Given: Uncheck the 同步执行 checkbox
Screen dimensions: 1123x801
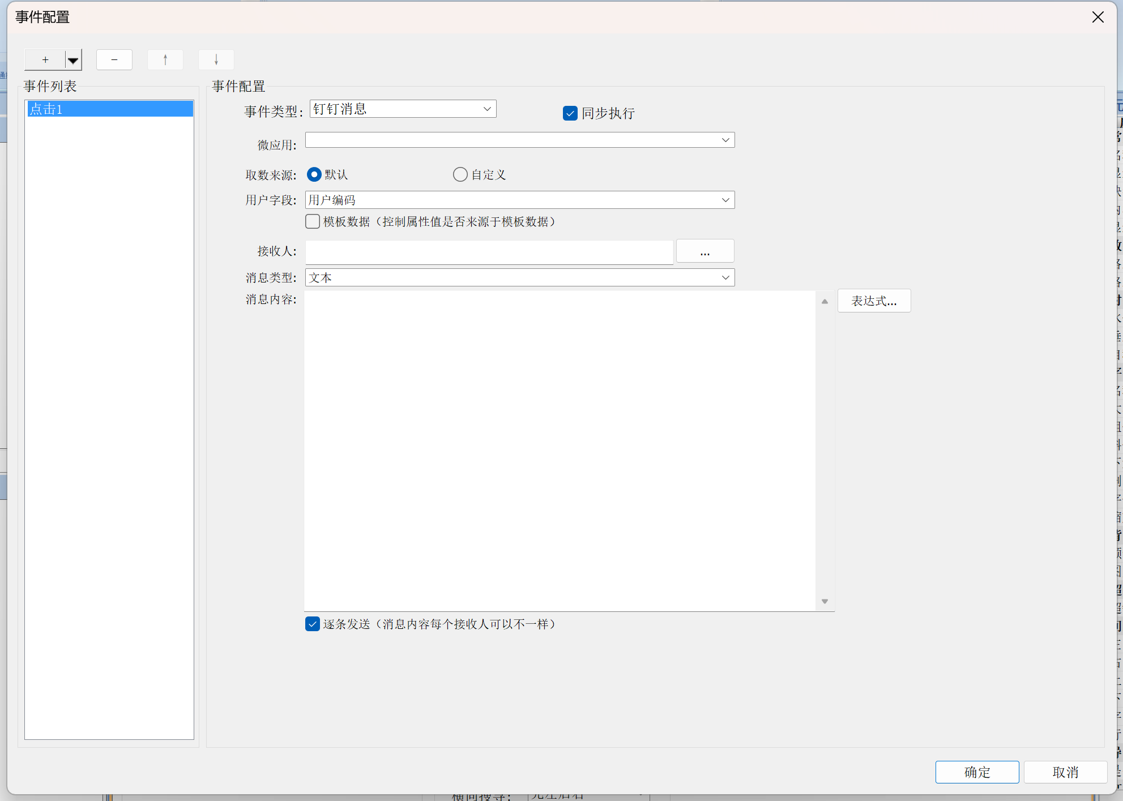Looking at the screenshot, I should tap(570, 113).
